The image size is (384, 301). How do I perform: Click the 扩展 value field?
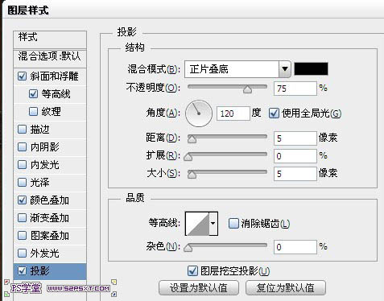point(295,156)
